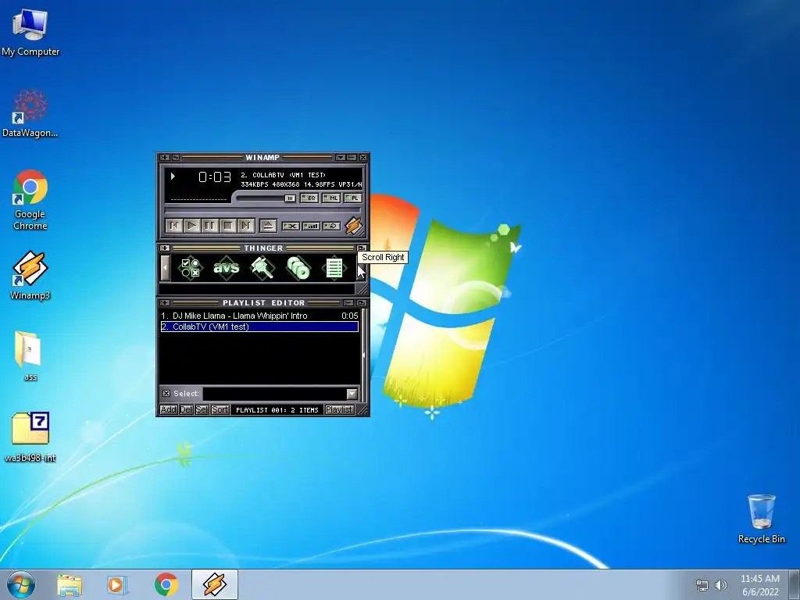Click the Winamp seek bar
The image size is (800, 600).
pyautogui.click(x=262, y=210)
